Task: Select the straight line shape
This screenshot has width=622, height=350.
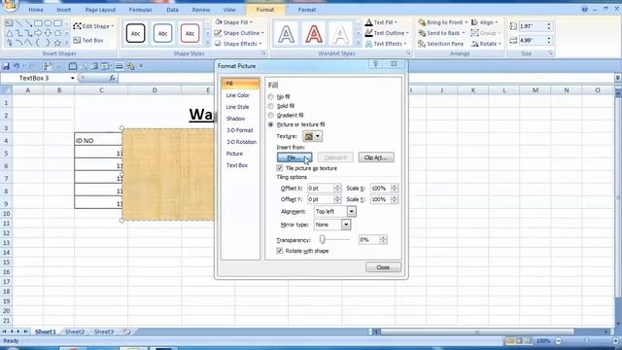Action: (x=18, y=23)
